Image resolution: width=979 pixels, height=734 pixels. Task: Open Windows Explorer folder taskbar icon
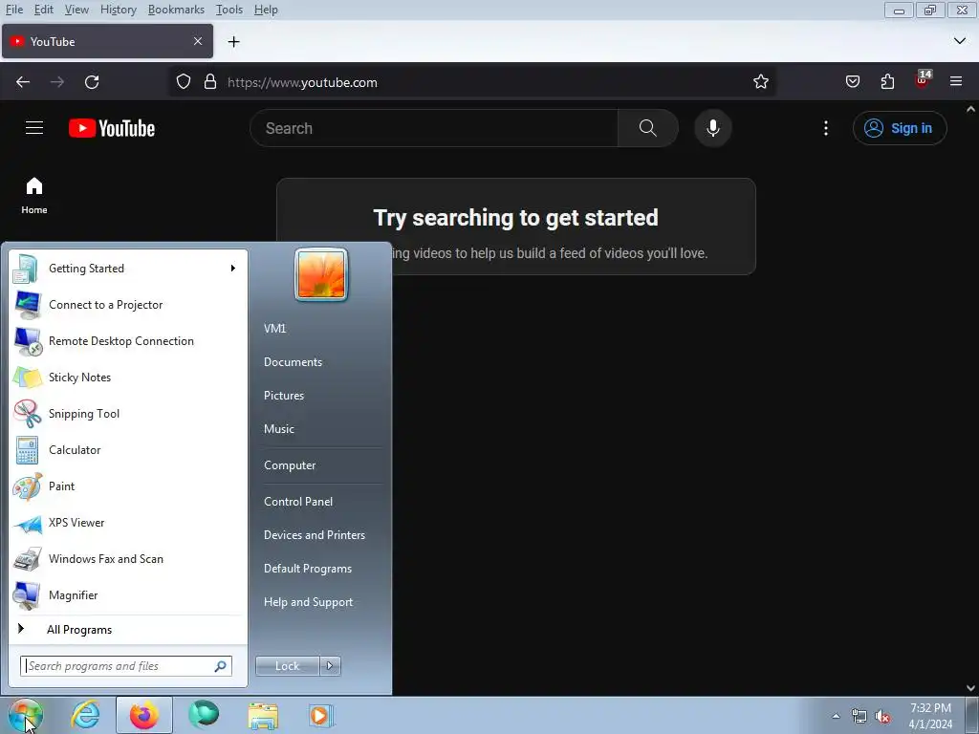point(264,715)
